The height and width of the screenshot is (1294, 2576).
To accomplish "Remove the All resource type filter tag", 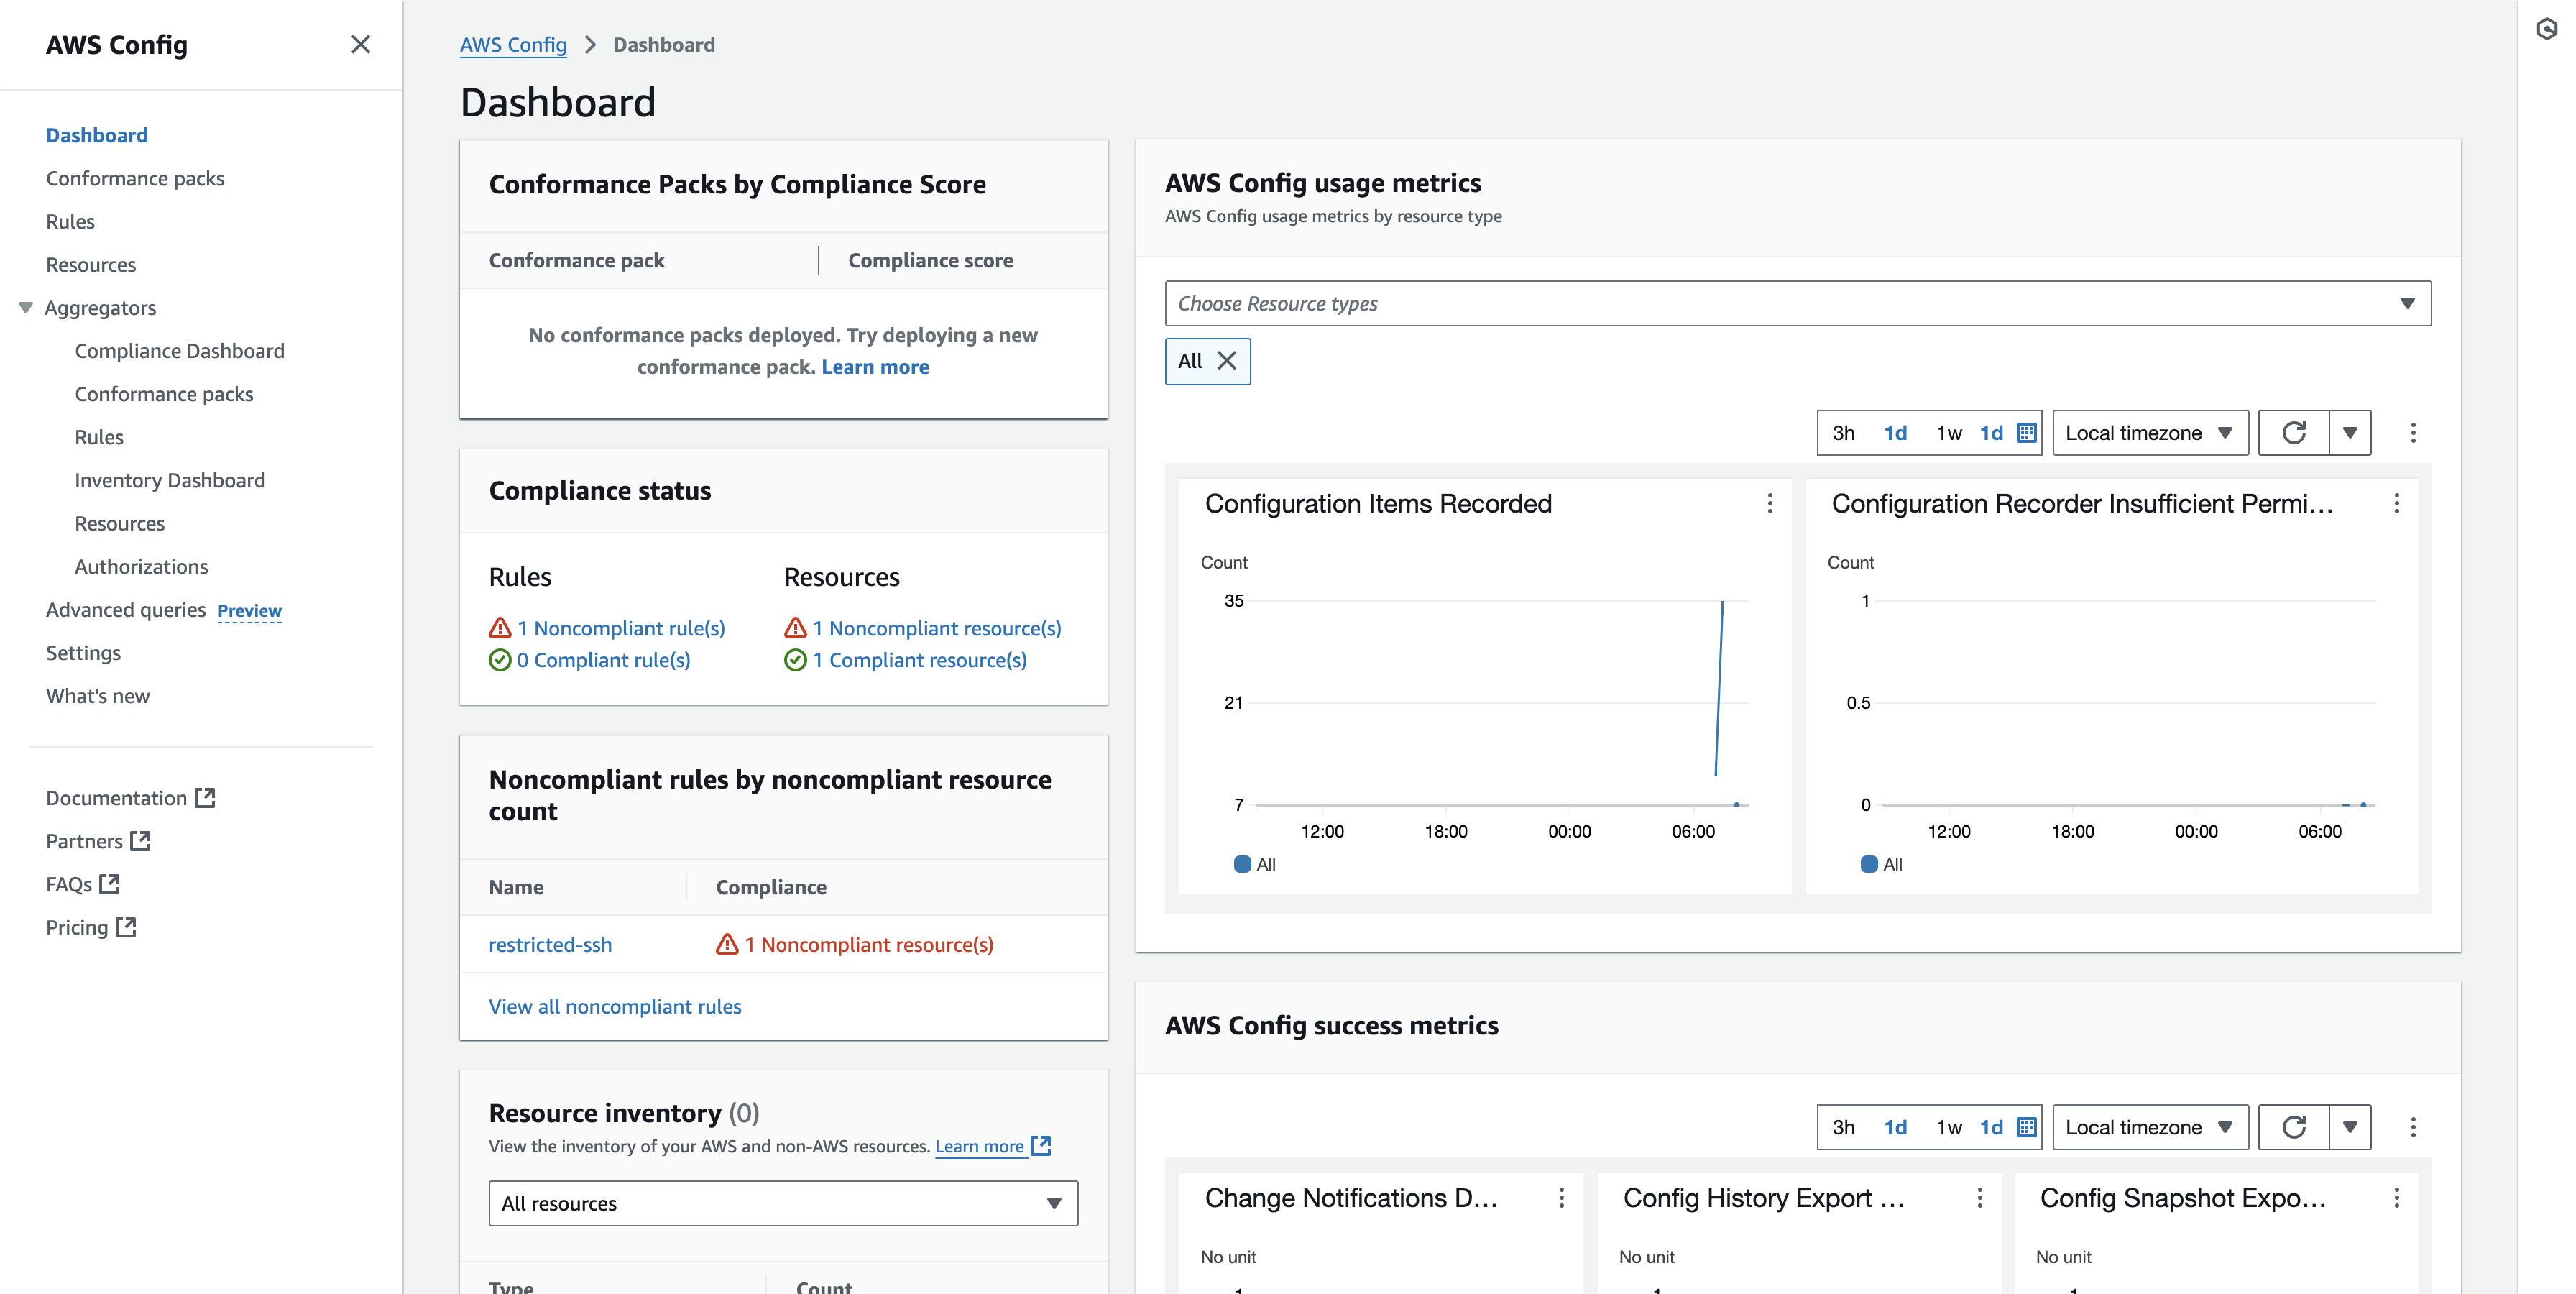I will point(1226,361).
